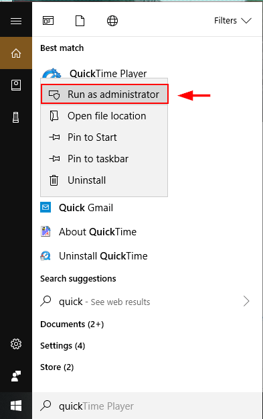
Task: Click the Windows Start button
Action: tap(16, 406)
